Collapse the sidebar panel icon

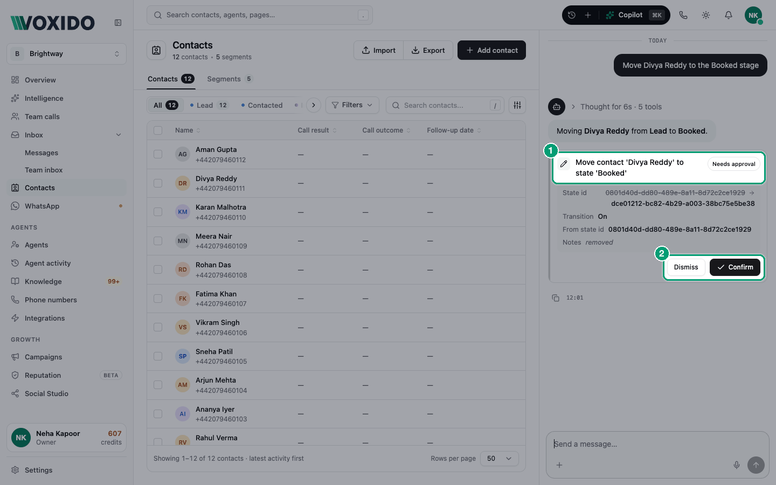point(118,23)
